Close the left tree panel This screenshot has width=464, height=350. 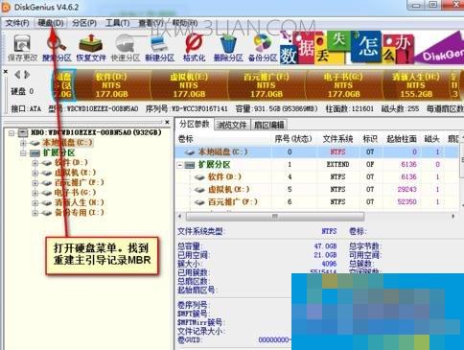point(167,122)
